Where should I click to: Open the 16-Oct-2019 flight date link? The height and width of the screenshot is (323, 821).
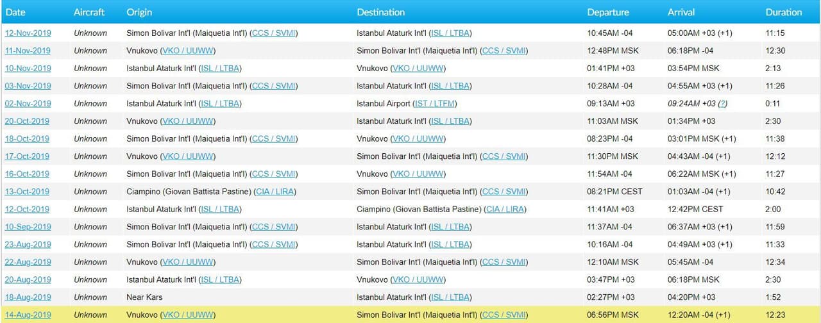point(28,174)
